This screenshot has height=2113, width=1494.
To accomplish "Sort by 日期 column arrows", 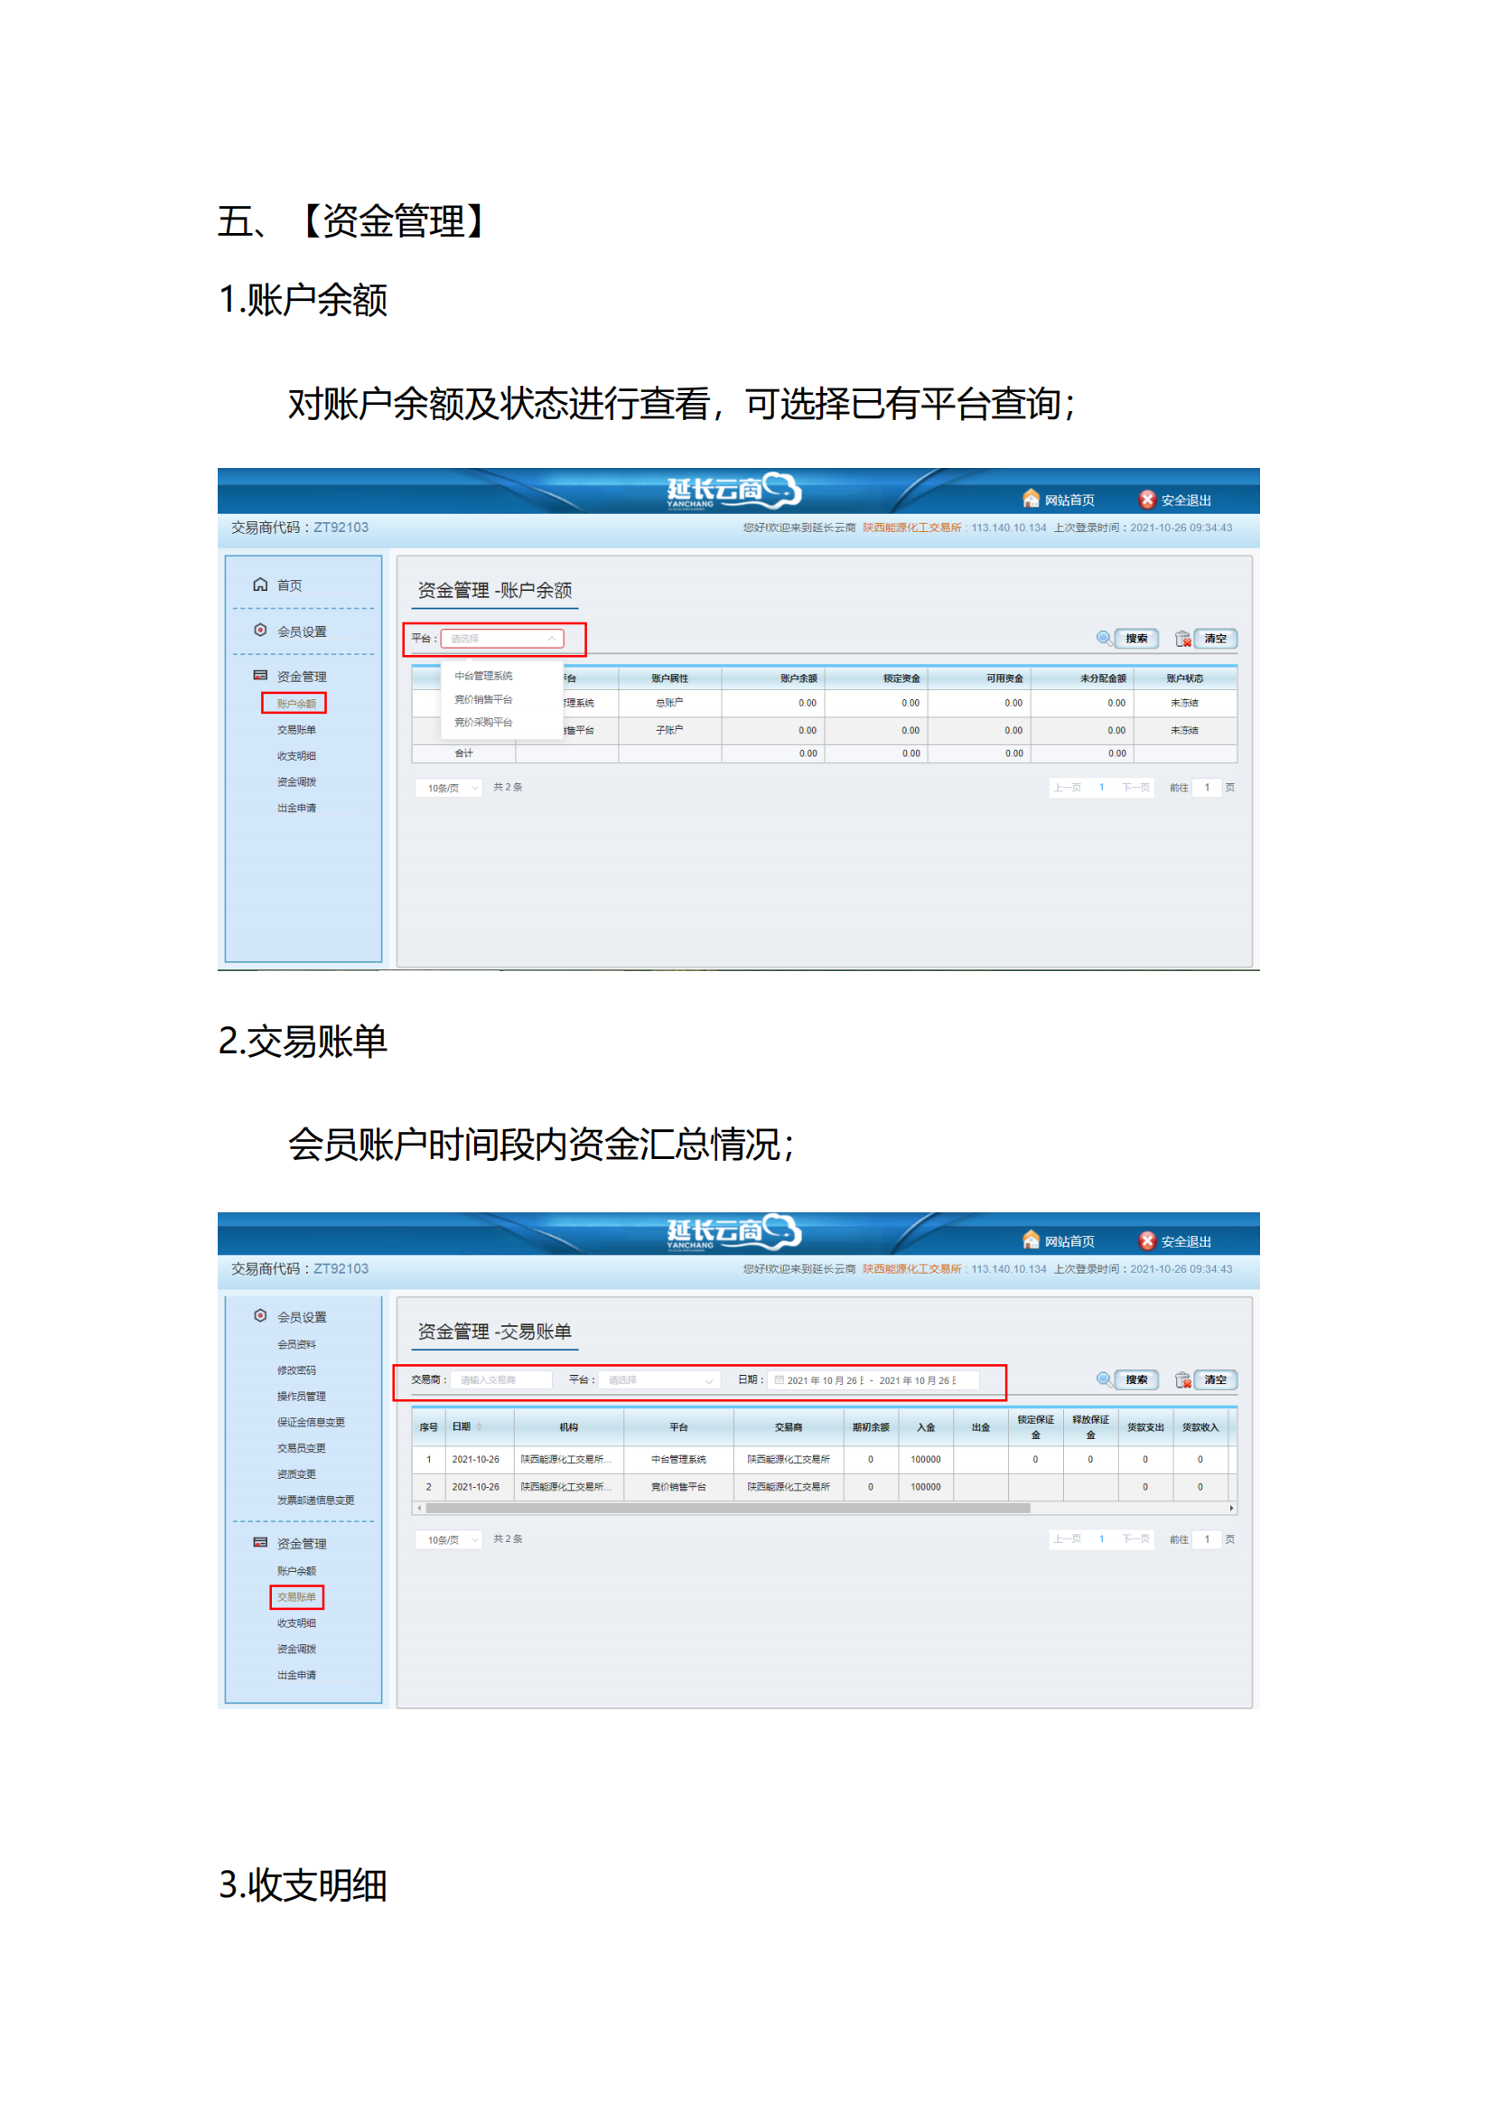I will tap(479, 1426).
